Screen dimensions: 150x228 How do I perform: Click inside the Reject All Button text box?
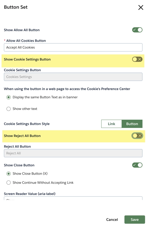[73, 153]
